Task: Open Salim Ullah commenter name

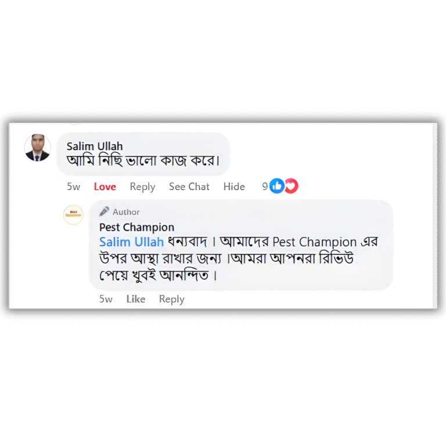Action: [95, 146]
